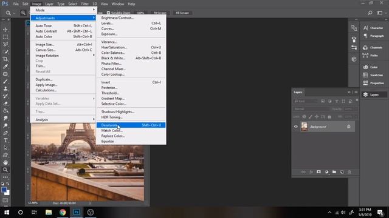Select the Hand tool

(x=5, y=162)
